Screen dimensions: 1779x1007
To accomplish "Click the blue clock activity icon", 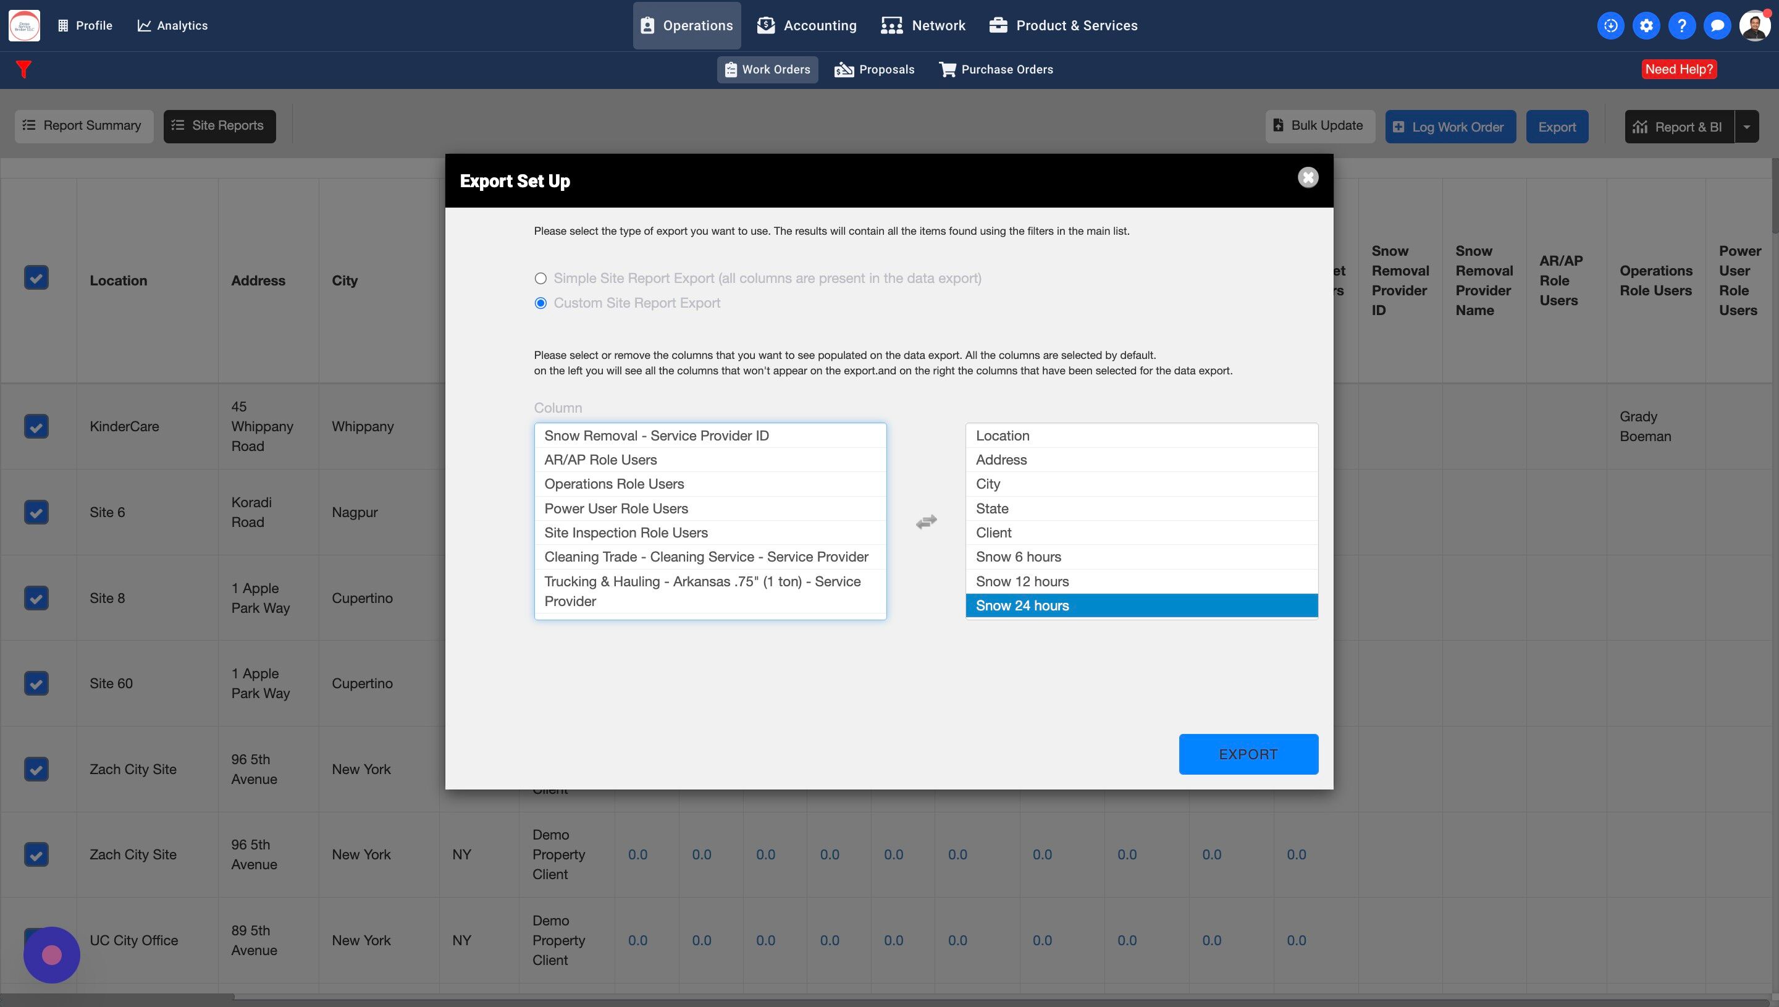I will pyautogui.click(x=1610, y=25).
